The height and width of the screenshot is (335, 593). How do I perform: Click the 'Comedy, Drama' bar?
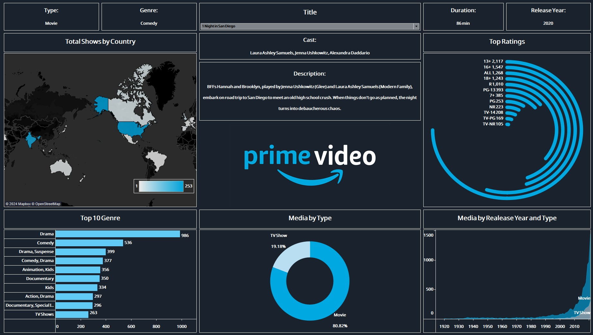(79, 261)
